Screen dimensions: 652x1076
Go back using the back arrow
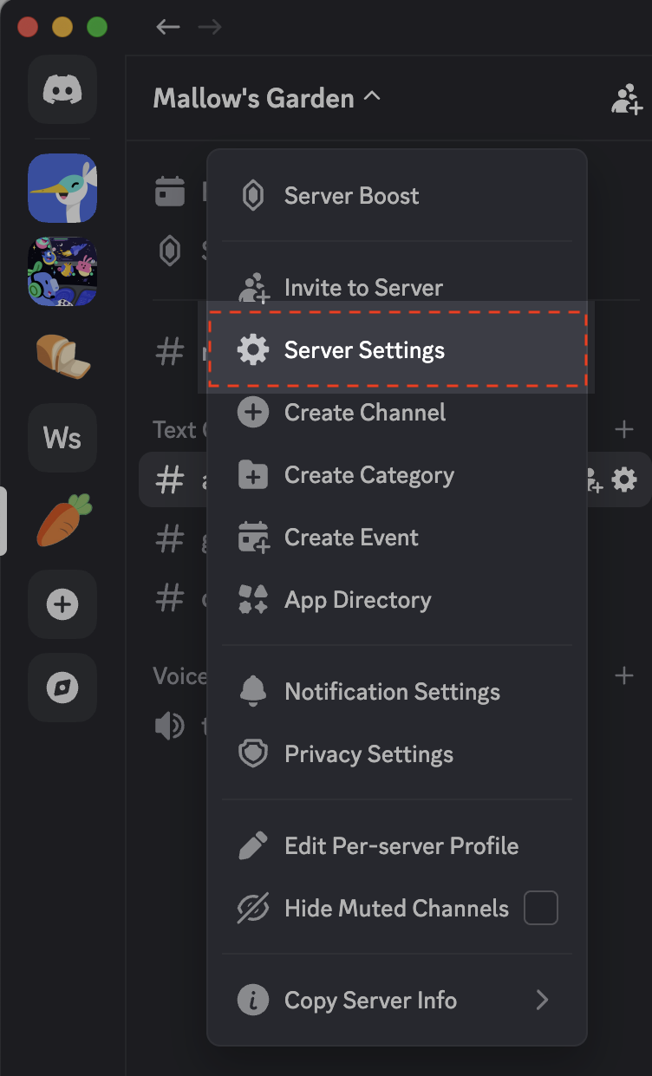(167, 27)
